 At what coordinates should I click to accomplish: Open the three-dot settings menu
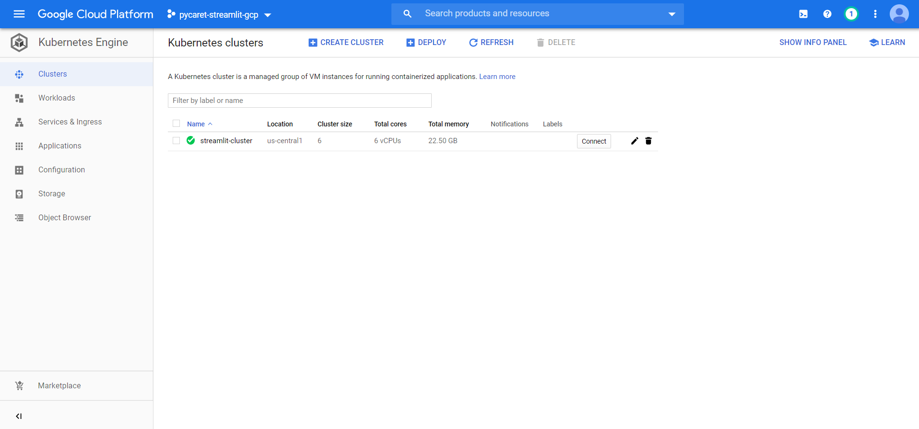(x=875, y=14)
